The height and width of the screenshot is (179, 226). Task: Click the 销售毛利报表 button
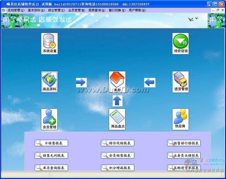tap(51, 155)
